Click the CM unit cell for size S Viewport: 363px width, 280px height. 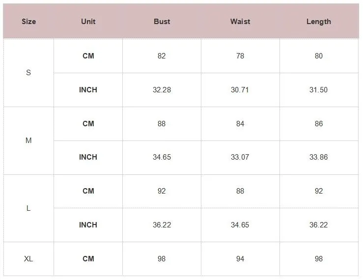88,56
